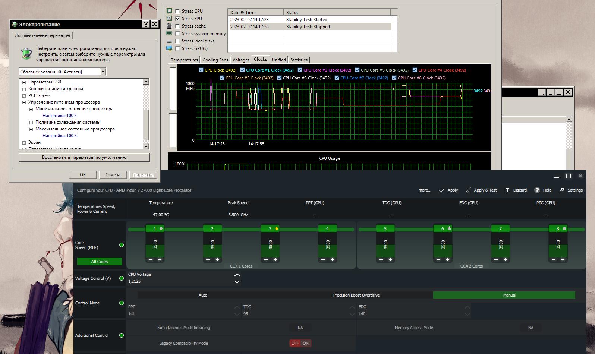Switch to the Temperatures tab

184,60
